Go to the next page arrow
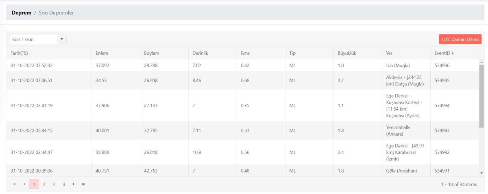488x194 pixels. [x=74, y=184]
